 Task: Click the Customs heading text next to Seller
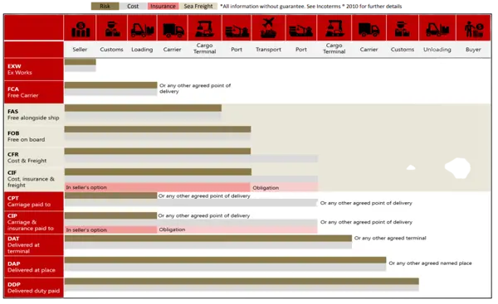coord(111,49)
